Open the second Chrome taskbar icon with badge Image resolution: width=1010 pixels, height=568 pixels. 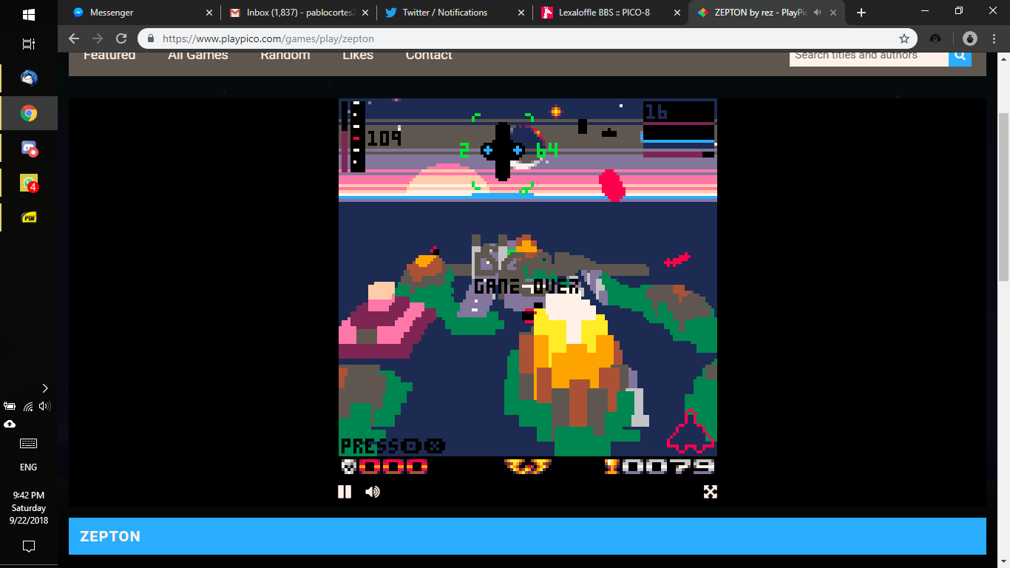[x=29, y=183]
